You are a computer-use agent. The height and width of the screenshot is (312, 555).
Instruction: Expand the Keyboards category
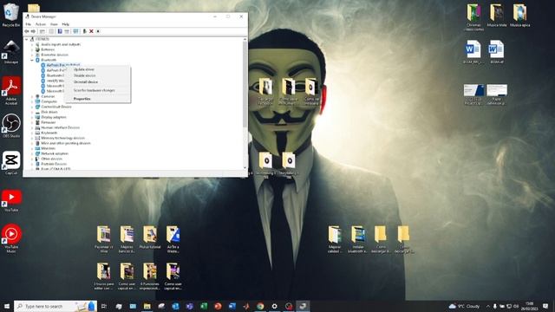click(32, 133)
